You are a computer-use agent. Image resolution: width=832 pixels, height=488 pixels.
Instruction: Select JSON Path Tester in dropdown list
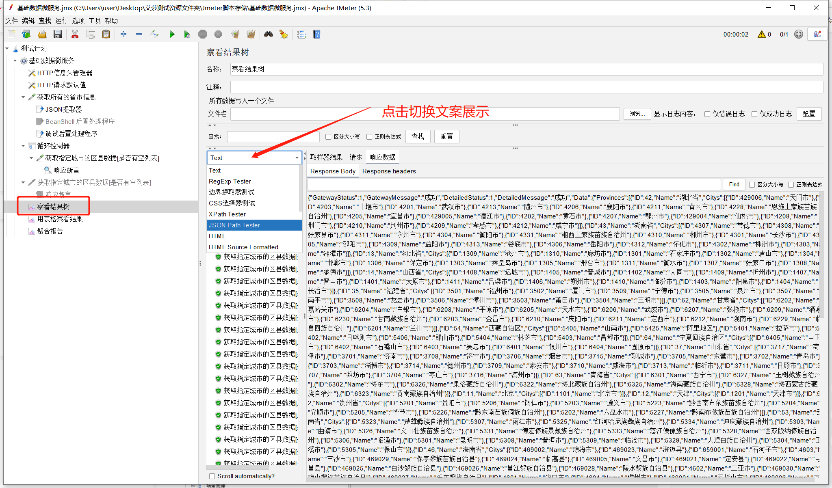click(x=234, y=225)
